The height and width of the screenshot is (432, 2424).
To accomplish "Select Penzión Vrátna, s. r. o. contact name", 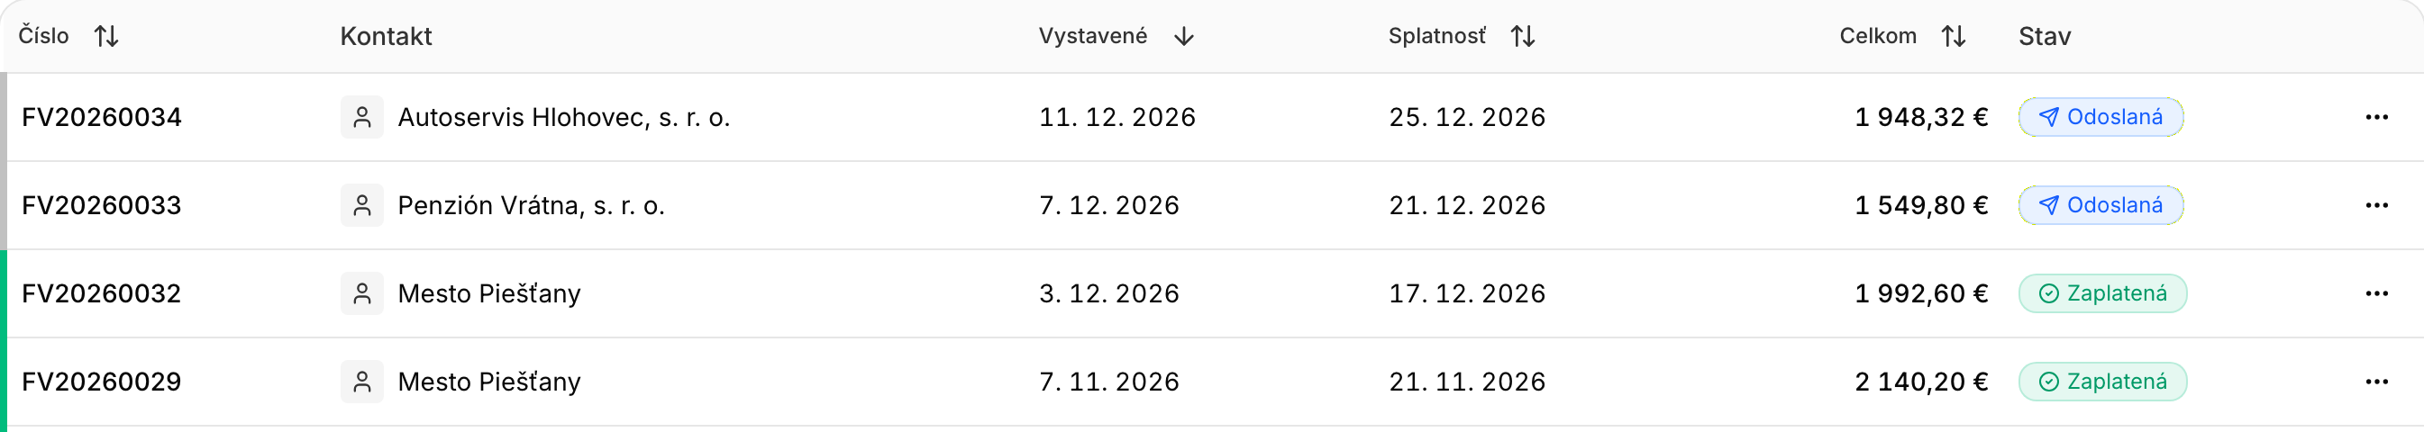I will pyautogui.click(x=532, y=206).
